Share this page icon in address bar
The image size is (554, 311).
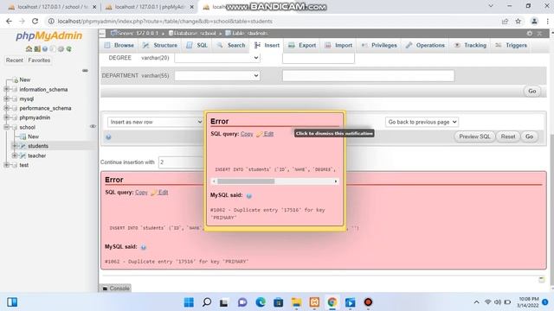click(x=505, y=21)
